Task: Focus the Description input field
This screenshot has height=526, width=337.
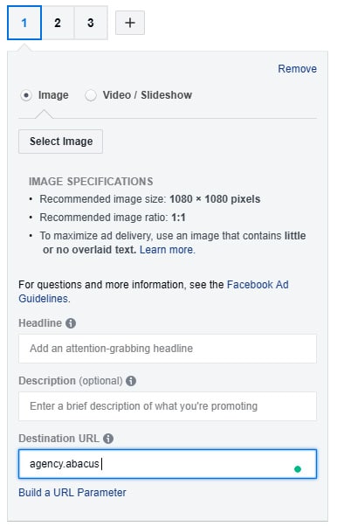Action: pyautogui.click(x=168, y=406)
